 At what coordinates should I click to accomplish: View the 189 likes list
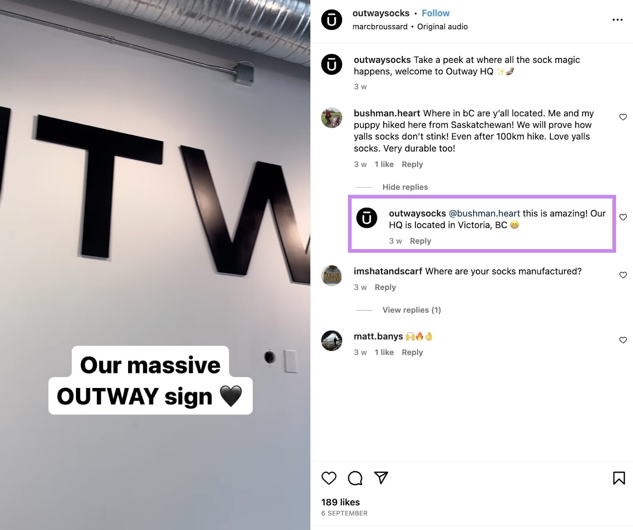341,502
